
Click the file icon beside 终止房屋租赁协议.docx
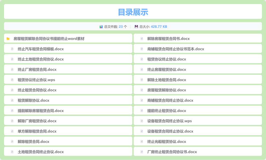point(142,70)
